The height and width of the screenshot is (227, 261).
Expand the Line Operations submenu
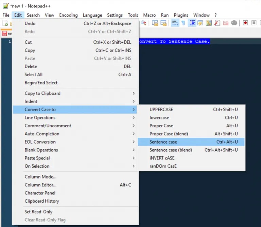pos(75,118)
